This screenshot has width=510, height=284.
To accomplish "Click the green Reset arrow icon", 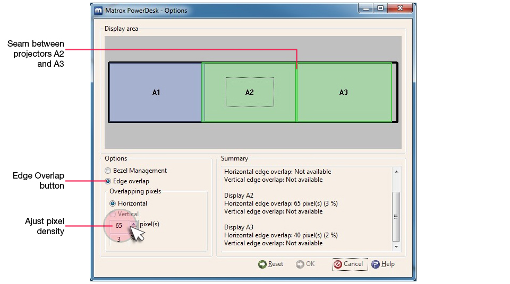I will click(x=262, y=264).
